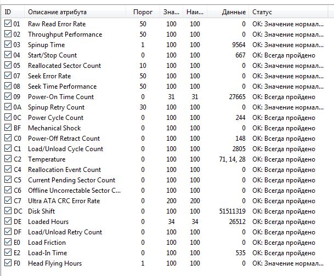The height and width of the screenshot is (276, 334).
Task: Toggle Spinup Retry Count checkbox
Action: (8, 107)
